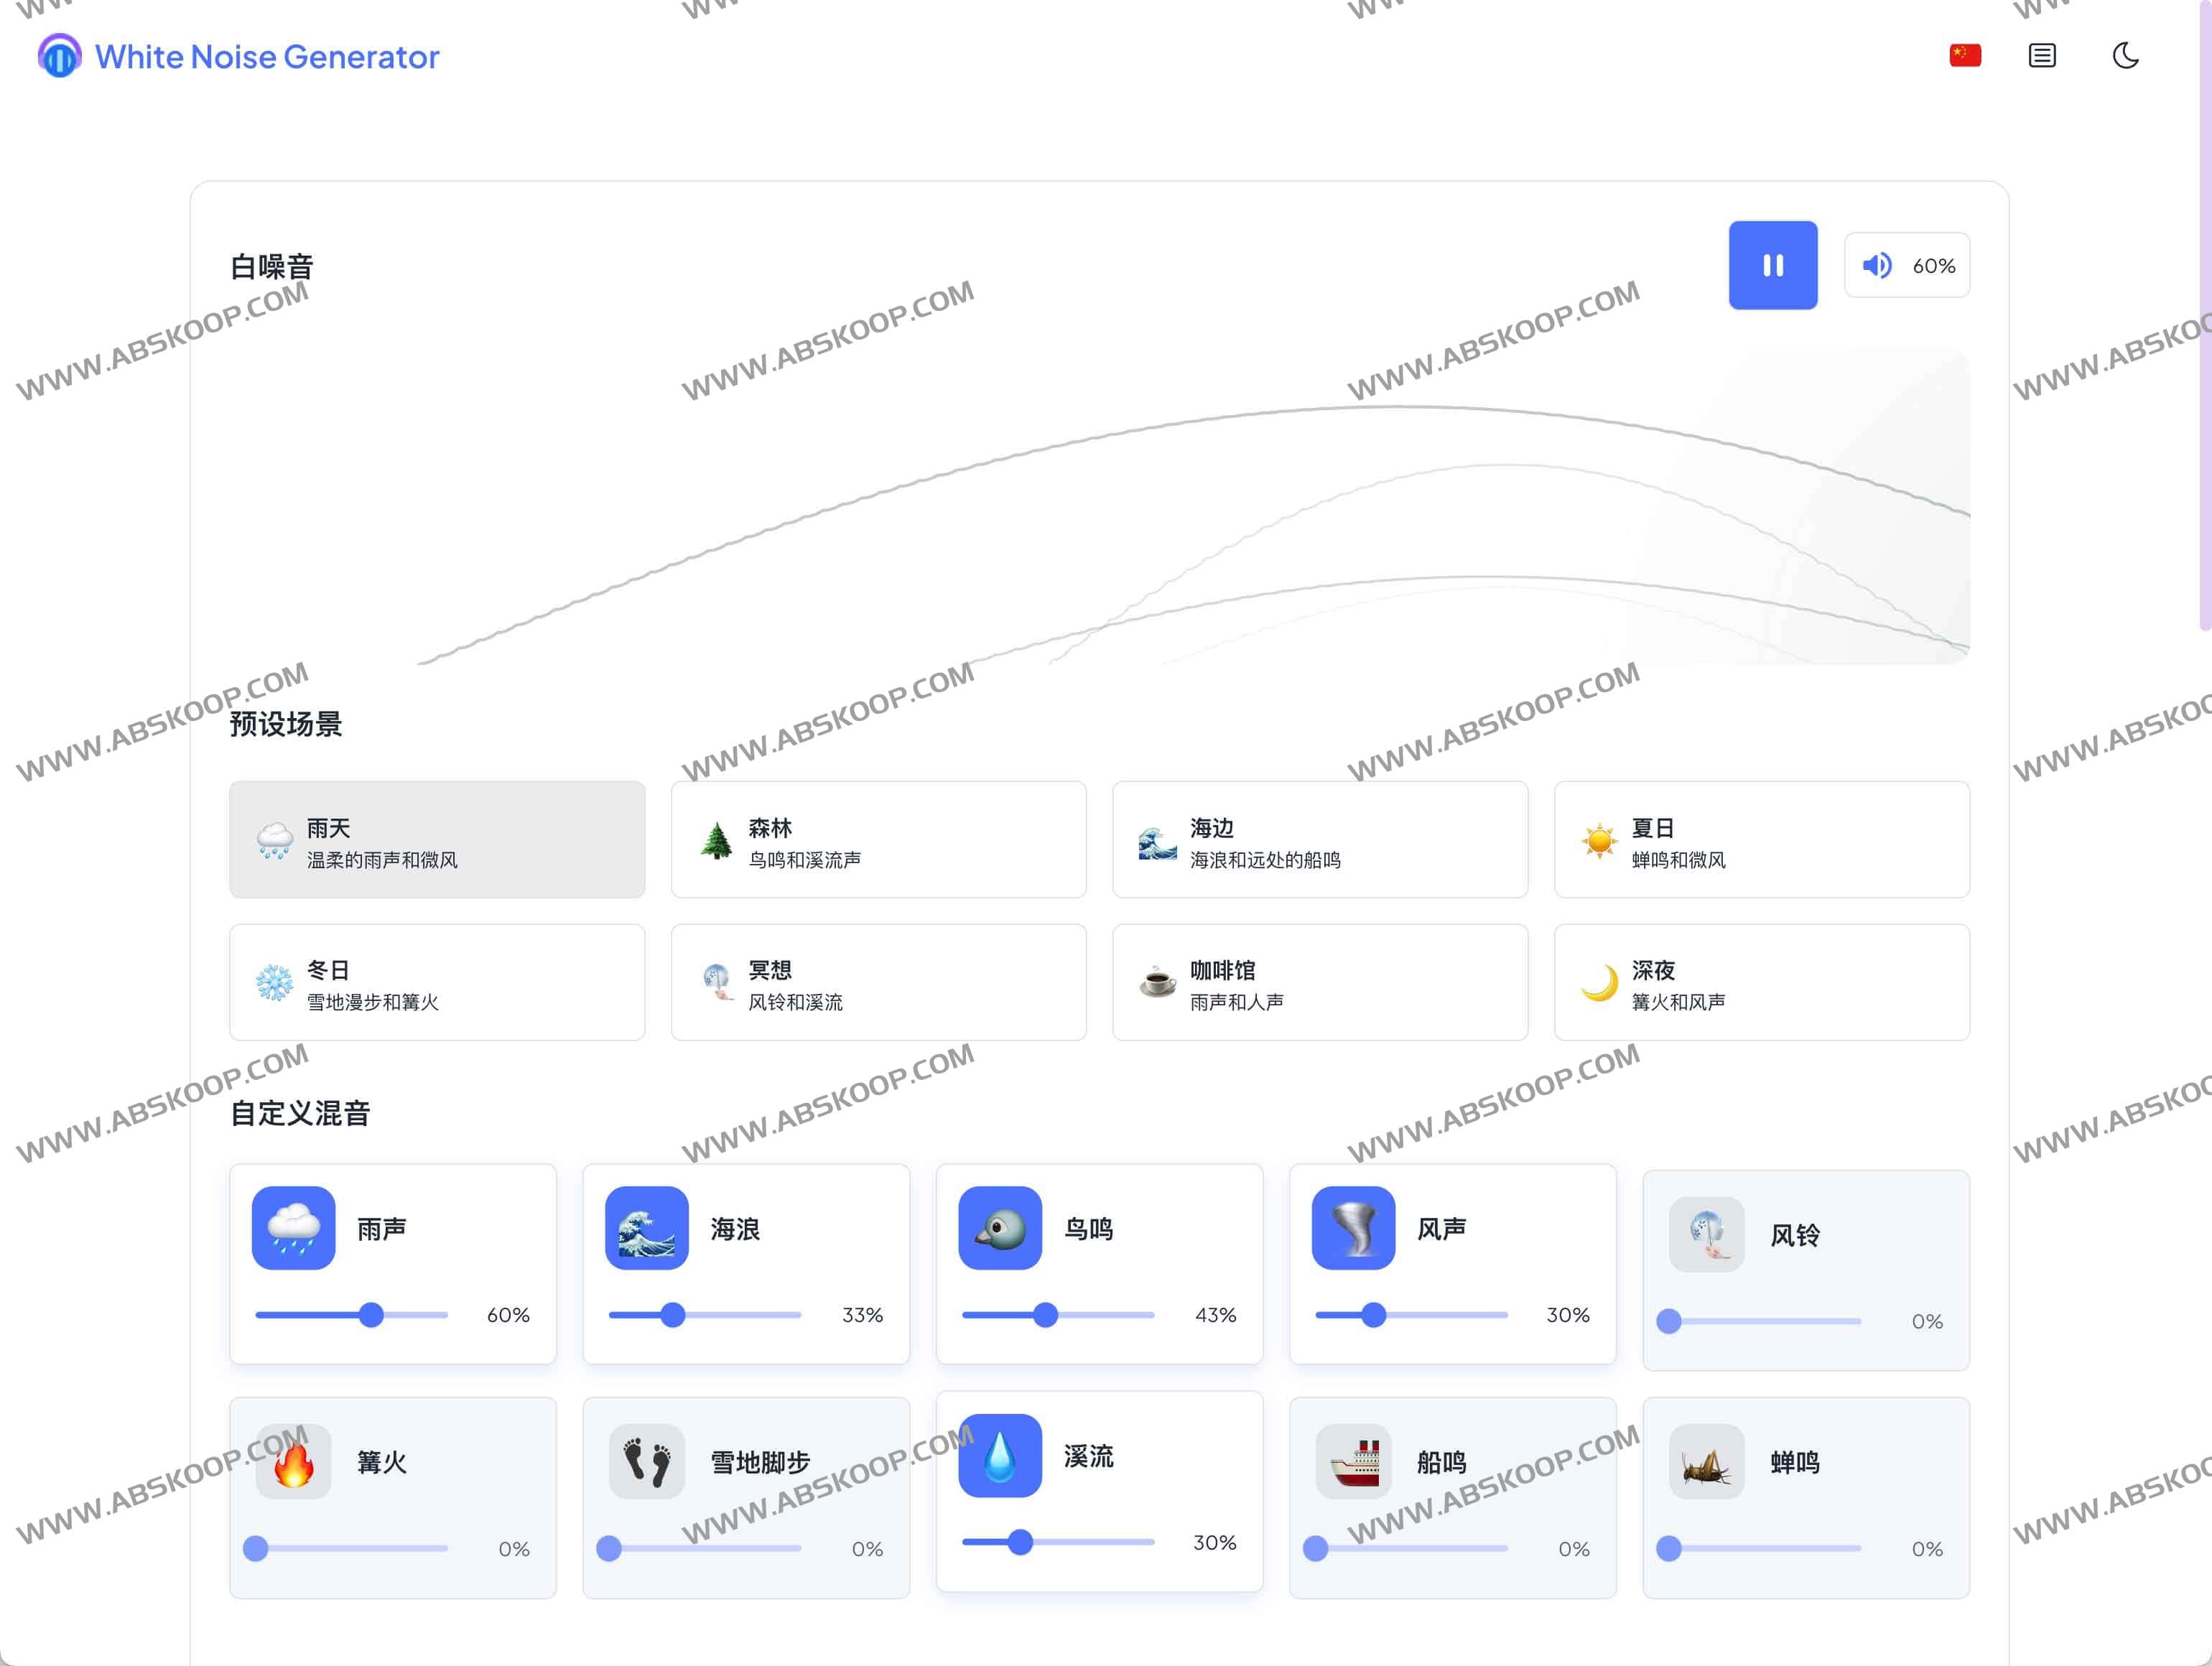2212x1666 pixels.
Task: Toggle the ocean waves sound icon
Action: [x=646, y=1228]
